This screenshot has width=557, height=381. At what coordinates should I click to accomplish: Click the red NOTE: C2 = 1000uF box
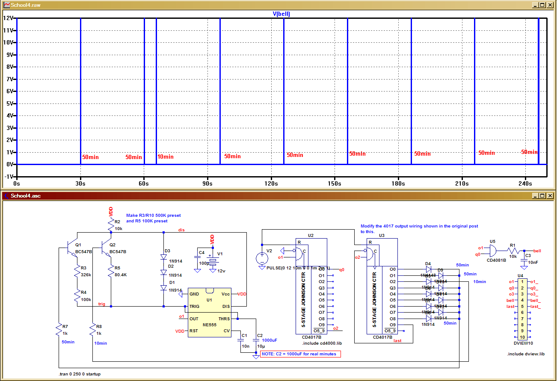tap(300, 354)
